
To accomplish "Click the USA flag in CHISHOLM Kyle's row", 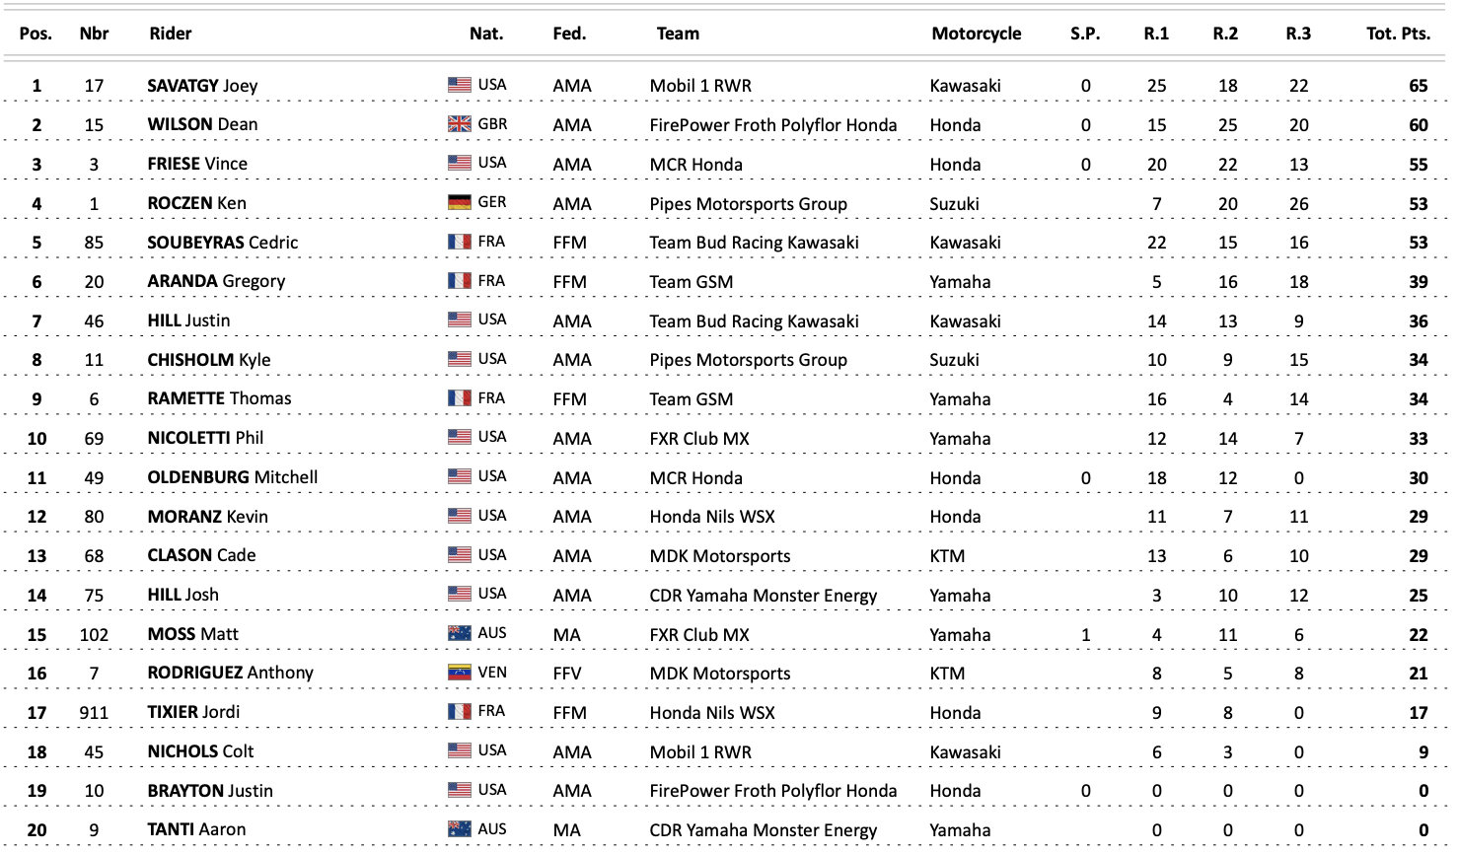I will pyautogui.click(x=459, y=359).
